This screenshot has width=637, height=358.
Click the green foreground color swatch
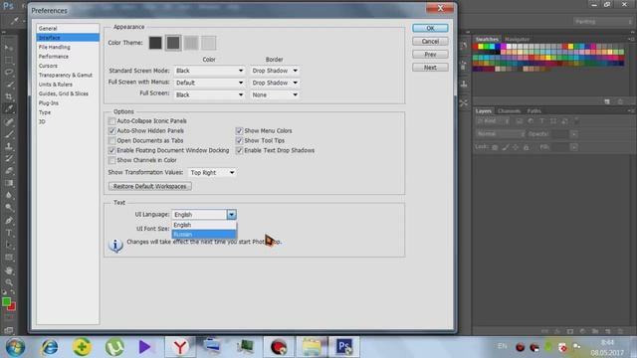coord(6,301)
